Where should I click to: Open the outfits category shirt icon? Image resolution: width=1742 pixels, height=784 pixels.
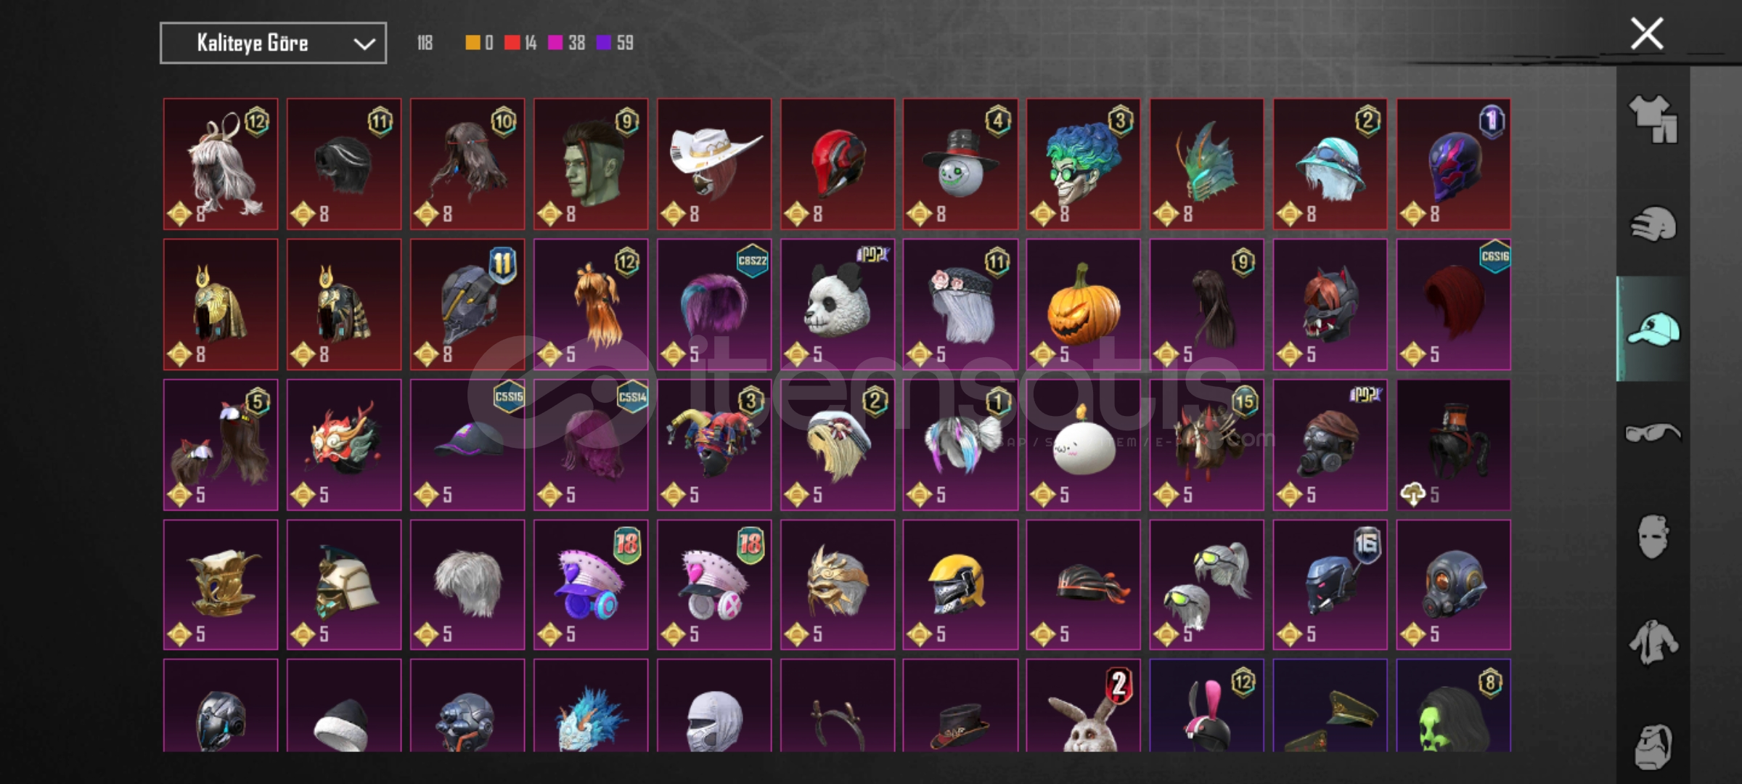[x=1653, y=120]
